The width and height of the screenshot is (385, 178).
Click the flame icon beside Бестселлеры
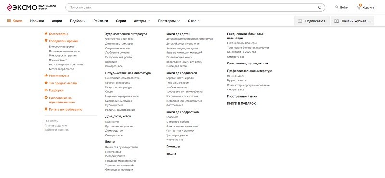pos(46,34)
